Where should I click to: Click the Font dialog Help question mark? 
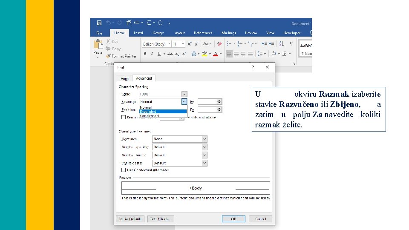[x=253, y=67]
